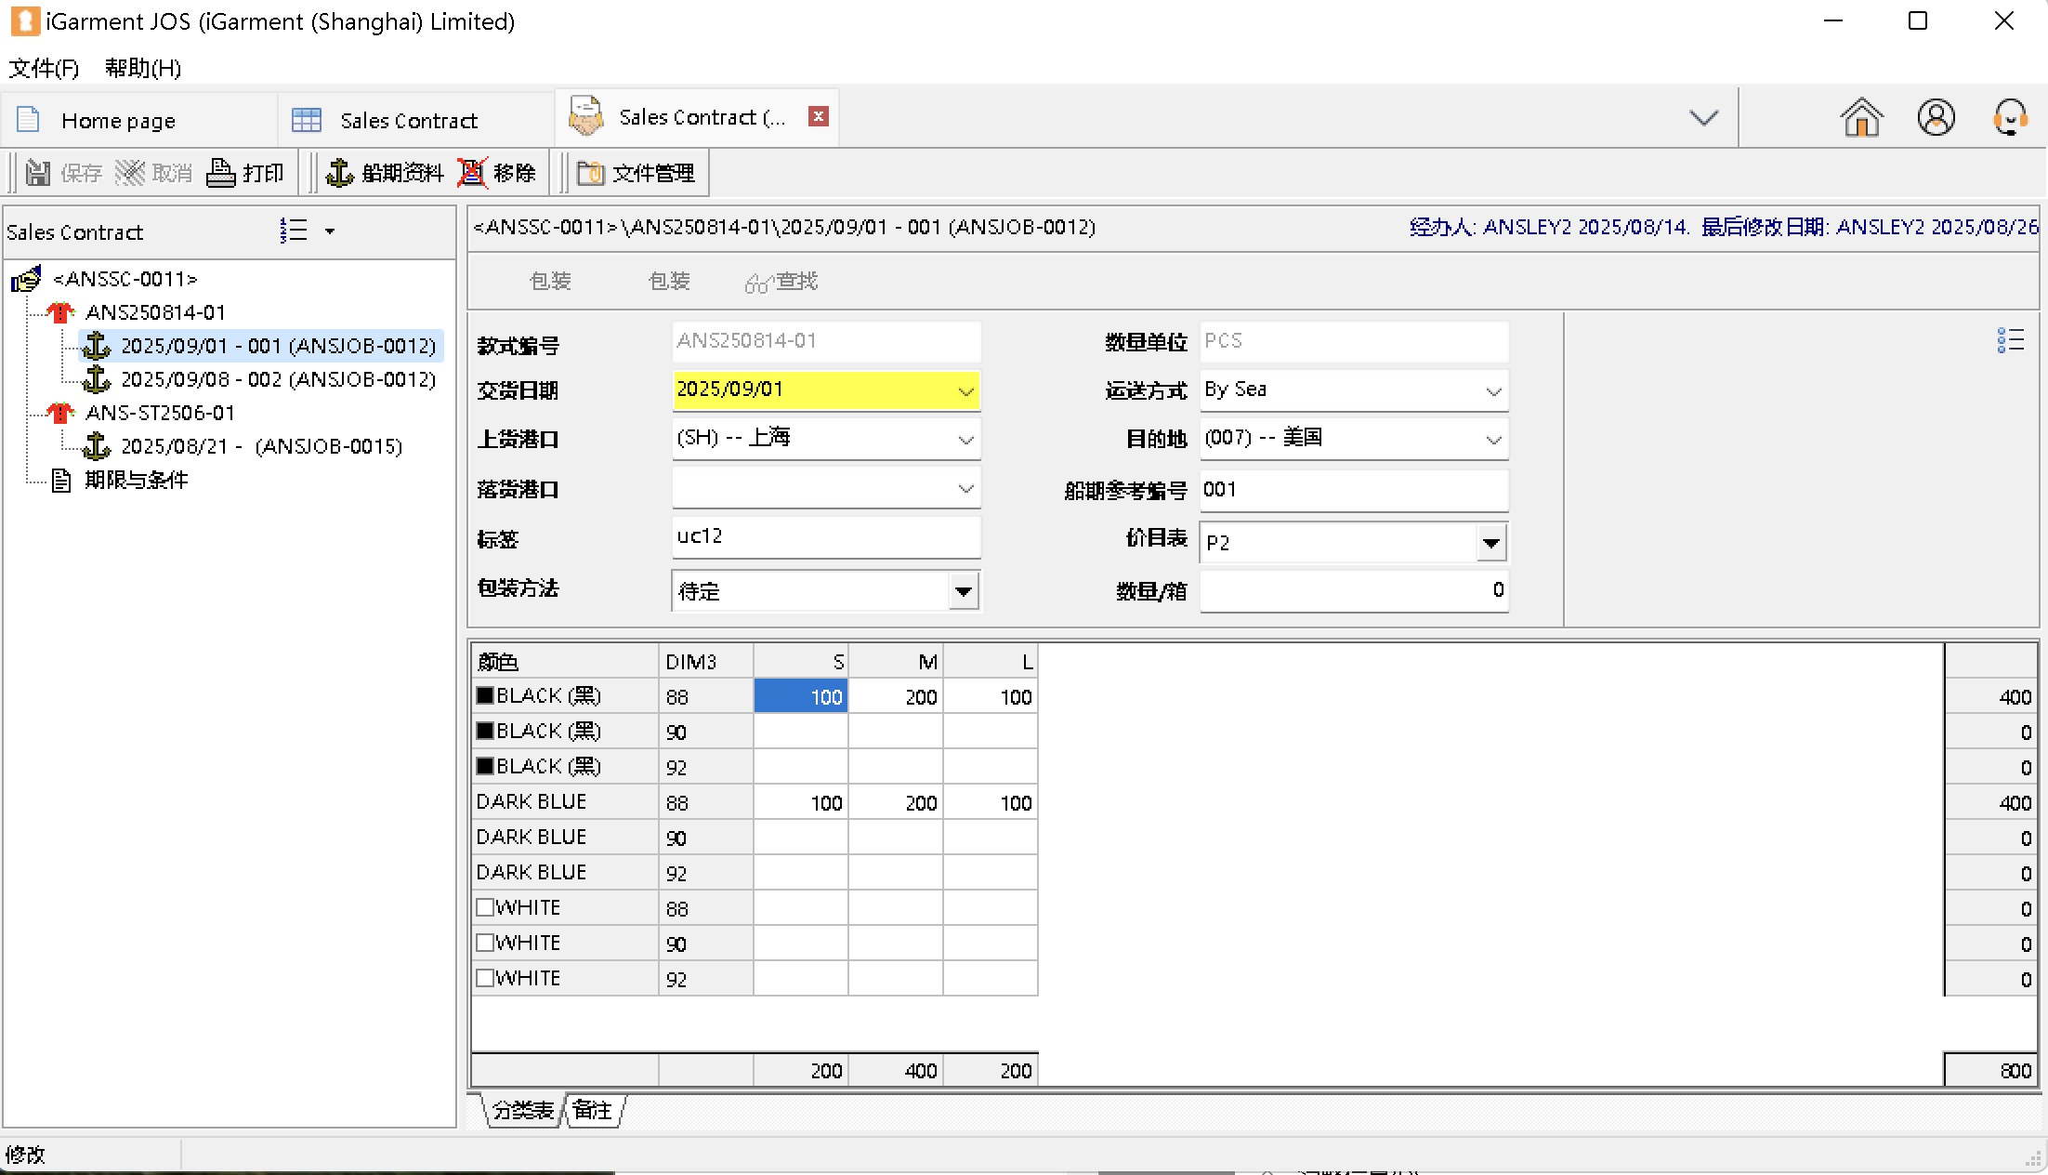Click the headset support icon

click(x=2010, y=118)
